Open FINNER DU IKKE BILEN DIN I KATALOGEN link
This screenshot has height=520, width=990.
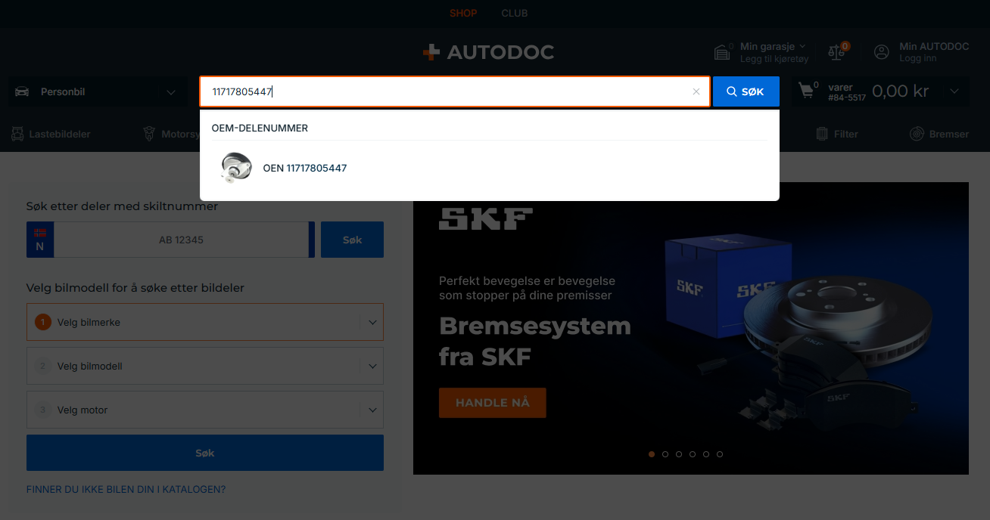(126, 489)
